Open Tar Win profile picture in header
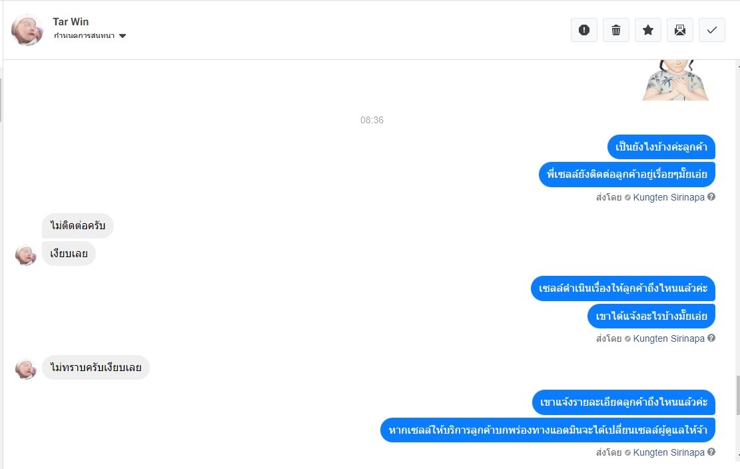 pos(27,30)
